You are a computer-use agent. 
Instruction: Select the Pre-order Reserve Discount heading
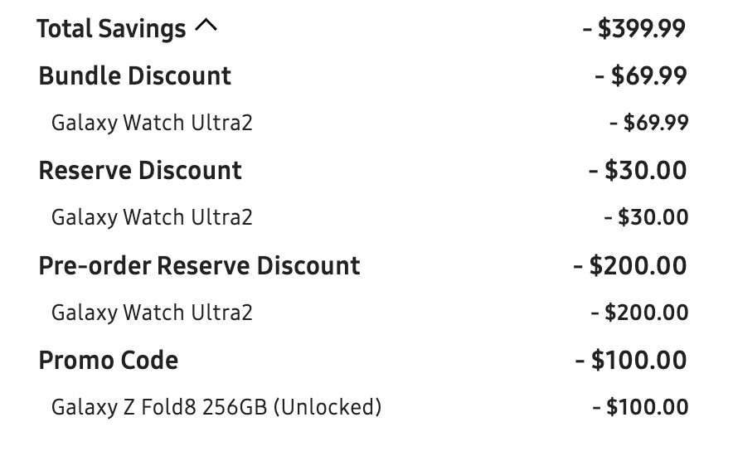click(x=199, y=266)
